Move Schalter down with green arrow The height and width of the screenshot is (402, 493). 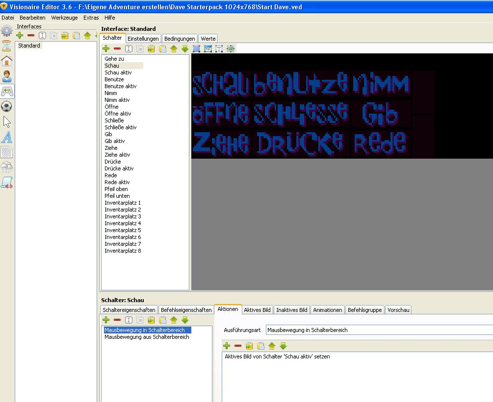point(185,48)
